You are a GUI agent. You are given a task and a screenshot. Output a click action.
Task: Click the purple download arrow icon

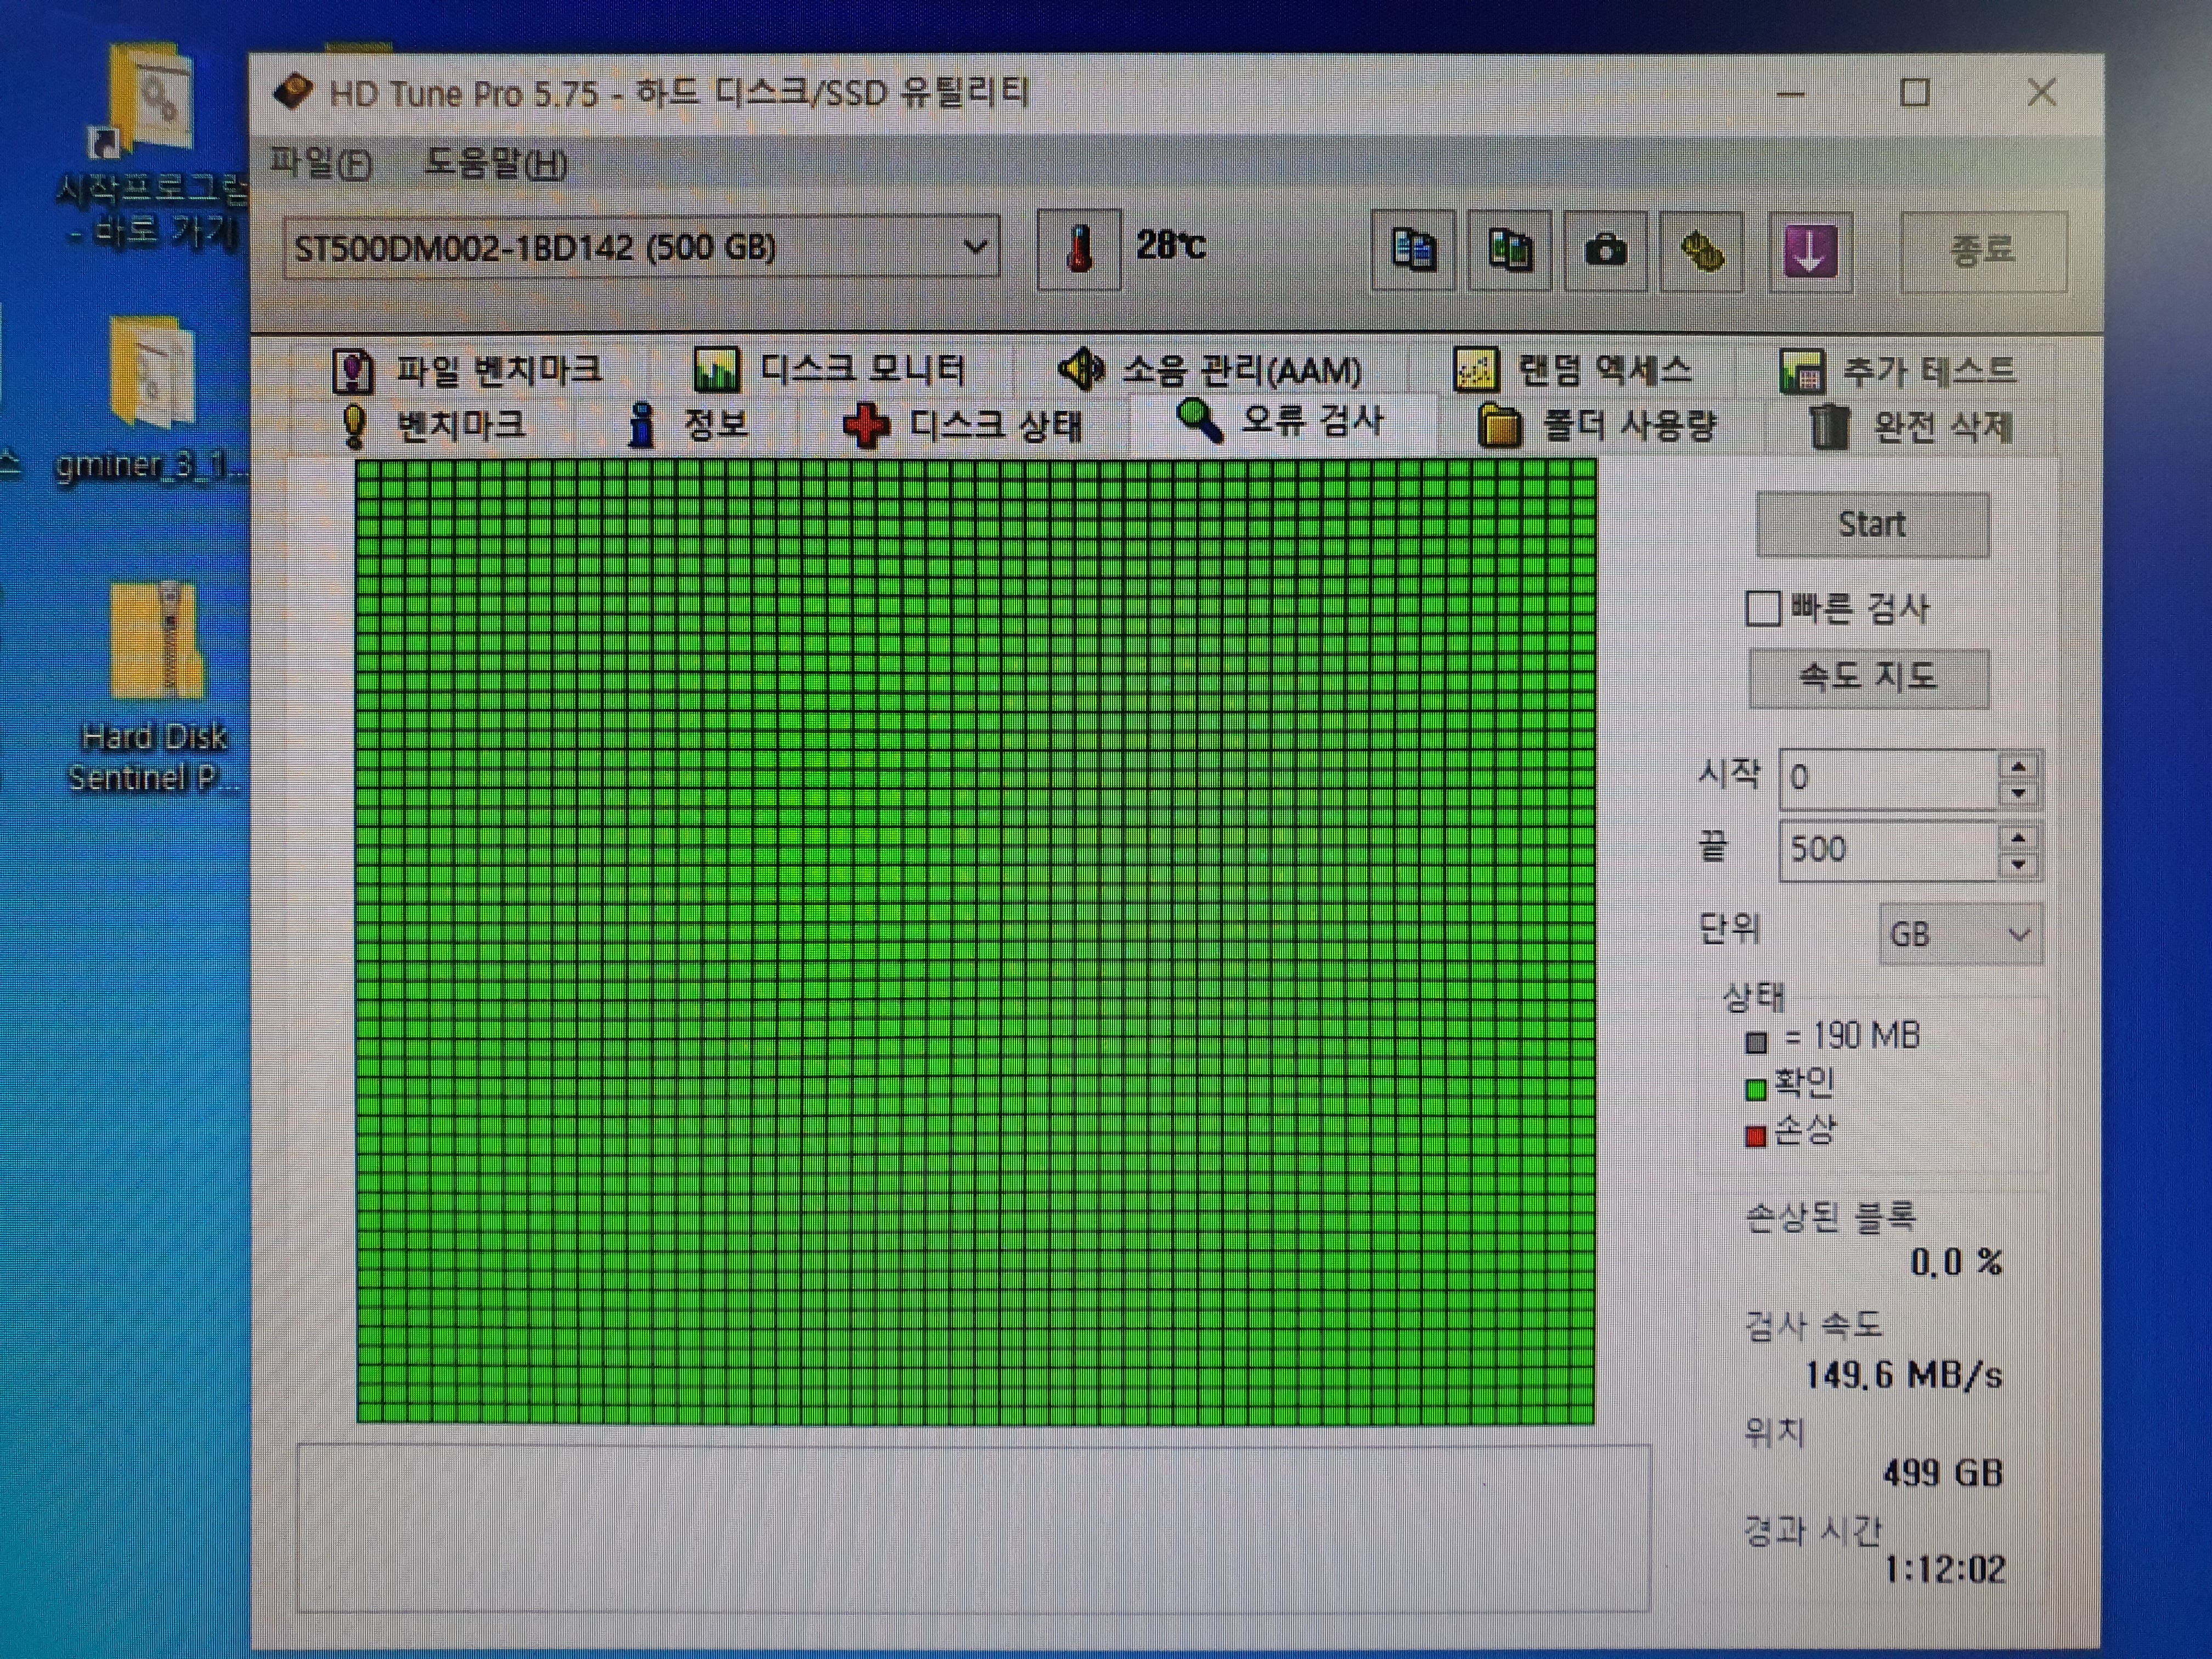[1810, 251]
